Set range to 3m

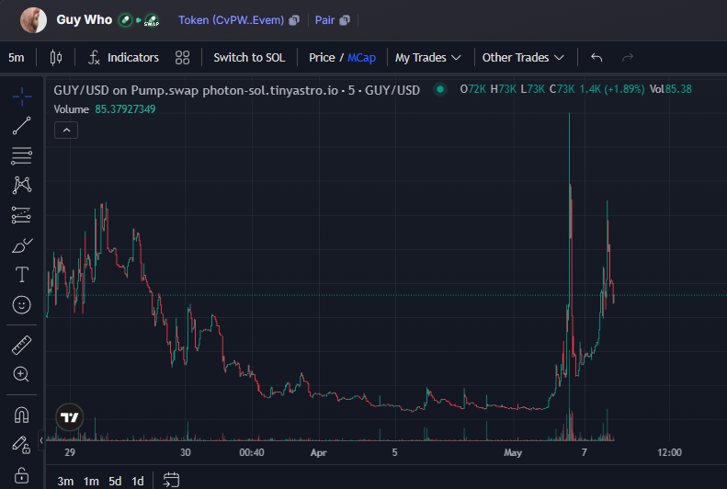65,481
